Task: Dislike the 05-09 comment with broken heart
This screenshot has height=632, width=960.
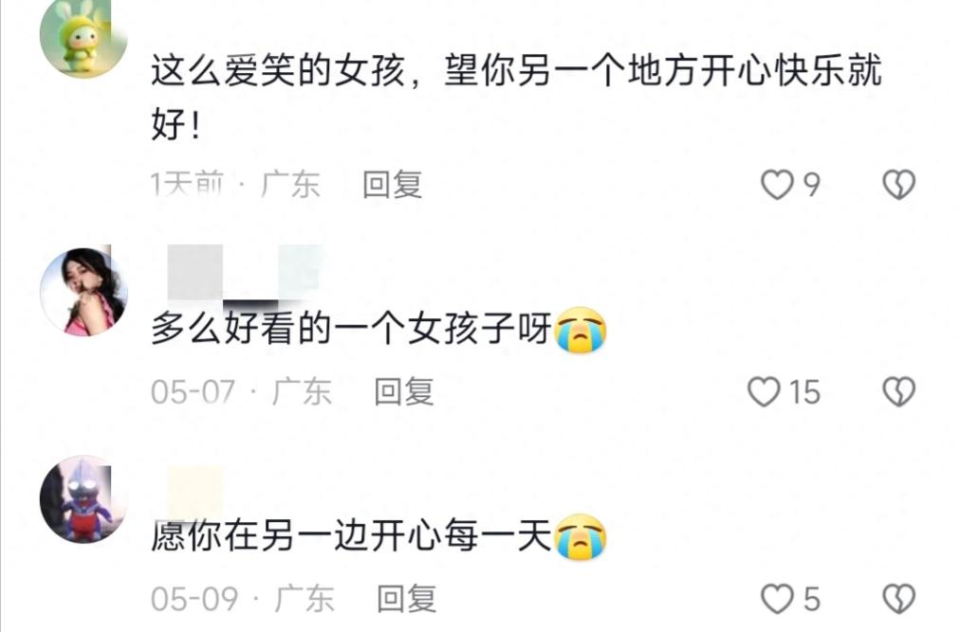Action: coord(898,598)
